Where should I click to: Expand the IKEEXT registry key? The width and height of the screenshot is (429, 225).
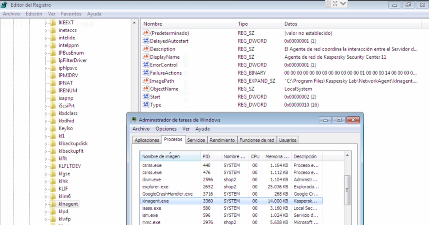pyautogui.click(x=46, y=23)
